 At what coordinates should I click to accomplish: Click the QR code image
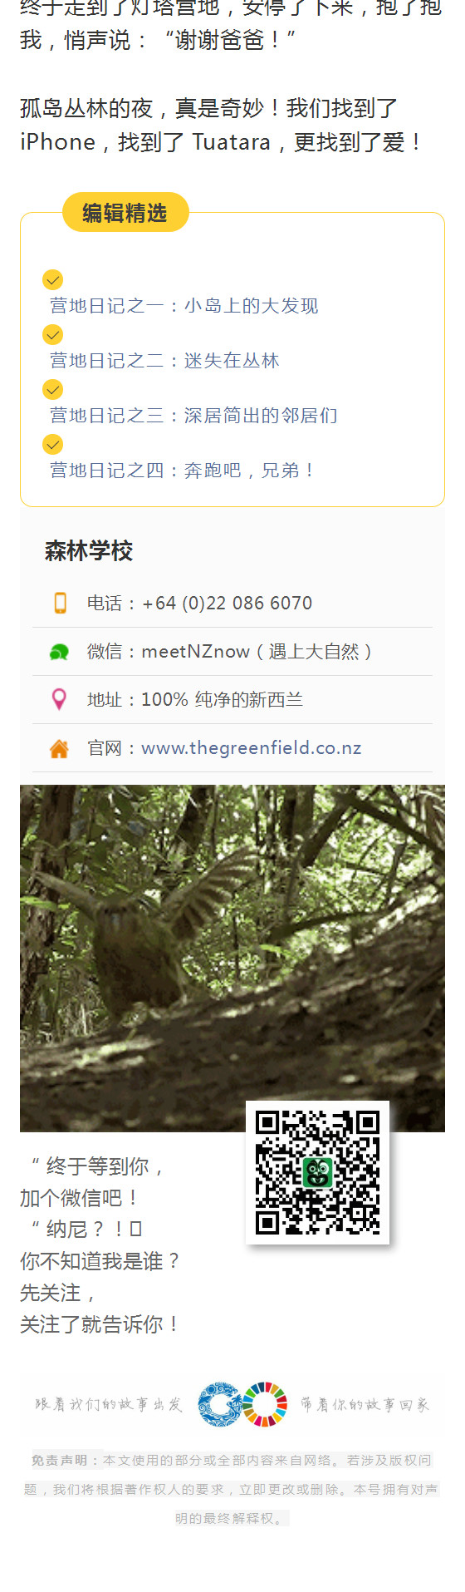(317, 1172)
